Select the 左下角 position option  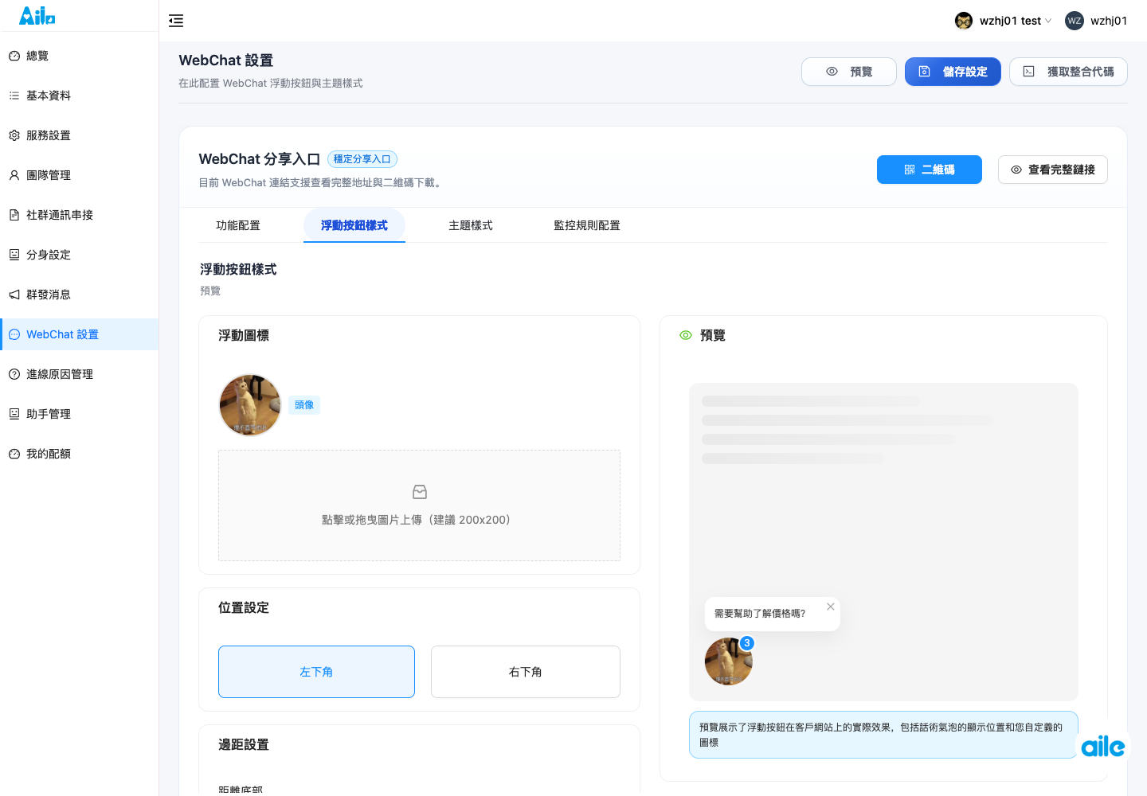point(316,672)
